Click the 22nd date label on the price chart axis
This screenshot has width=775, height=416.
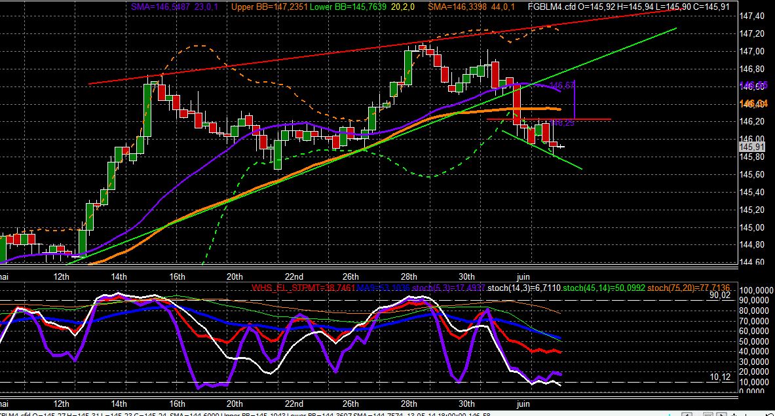point(293,276)
